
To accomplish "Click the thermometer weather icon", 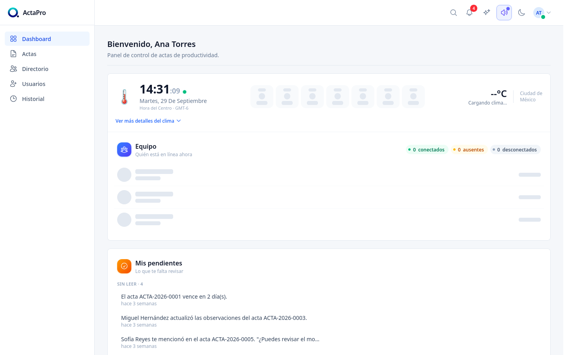I will [x=124, y=97].
